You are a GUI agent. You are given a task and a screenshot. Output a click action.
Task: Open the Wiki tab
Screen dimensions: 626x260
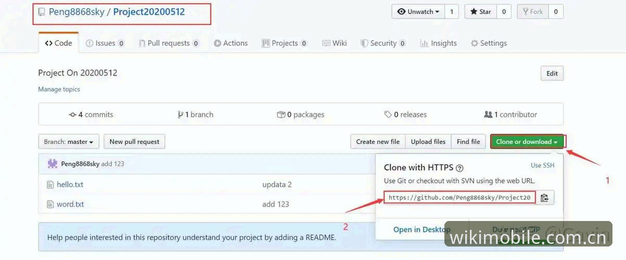[335, 43]
